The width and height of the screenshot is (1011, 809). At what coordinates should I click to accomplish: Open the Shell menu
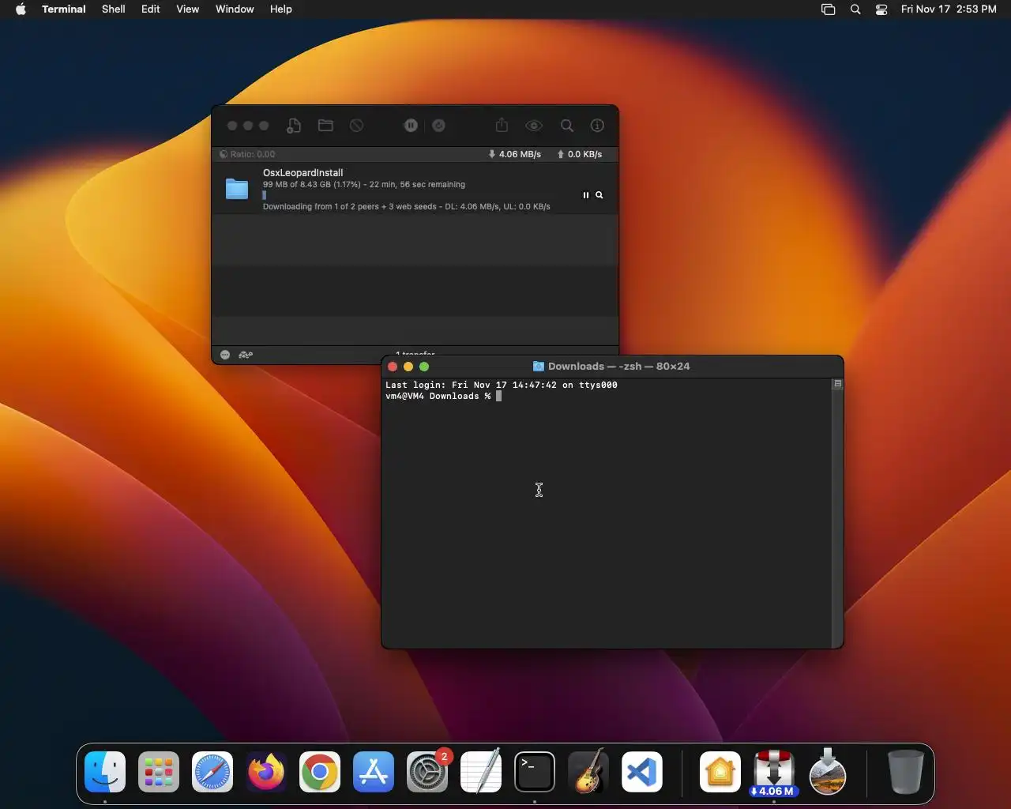pyautogui.click(x=114, y=9)
